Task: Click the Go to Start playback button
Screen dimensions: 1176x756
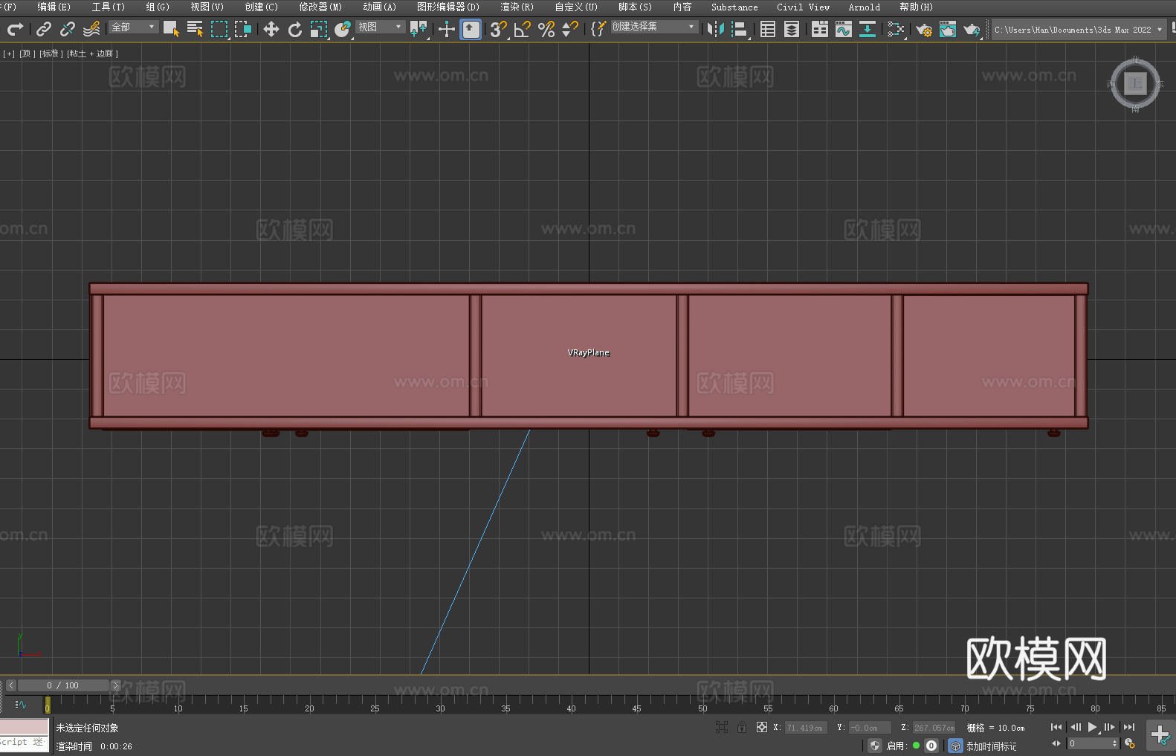Action: (1056, 727)
